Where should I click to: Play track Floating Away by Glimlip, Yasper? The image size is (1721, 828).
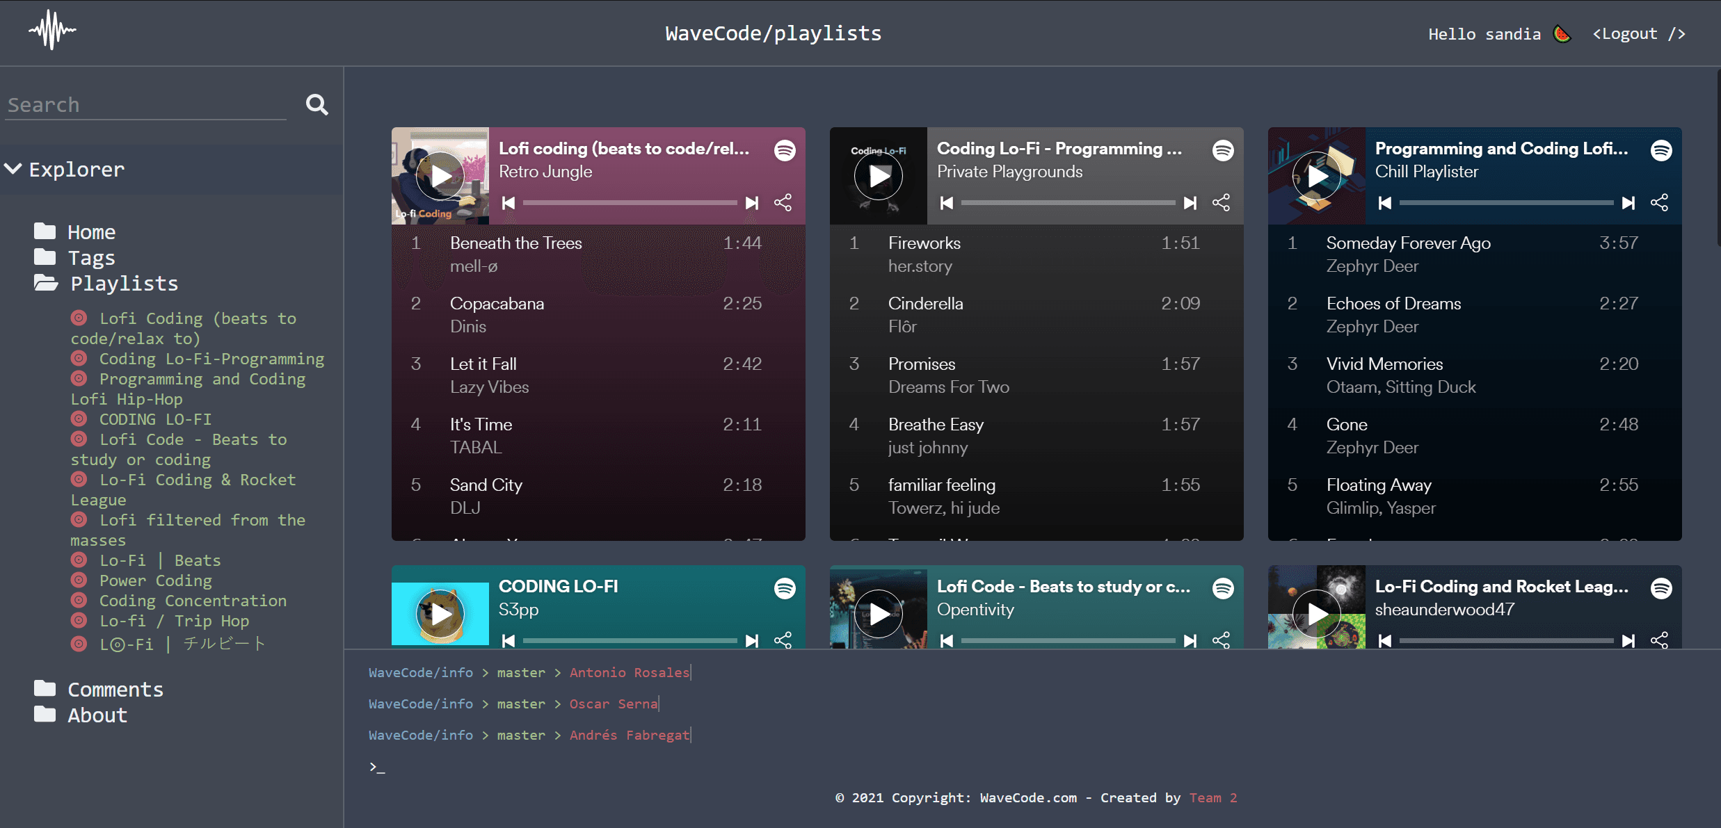[1475, 496]
